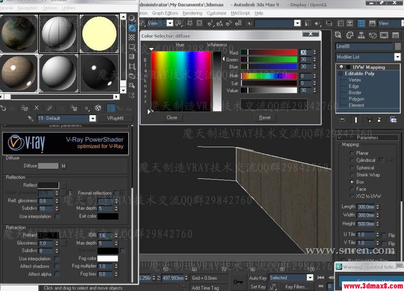Click the VRayMtl material type button

tap(115, 118)
